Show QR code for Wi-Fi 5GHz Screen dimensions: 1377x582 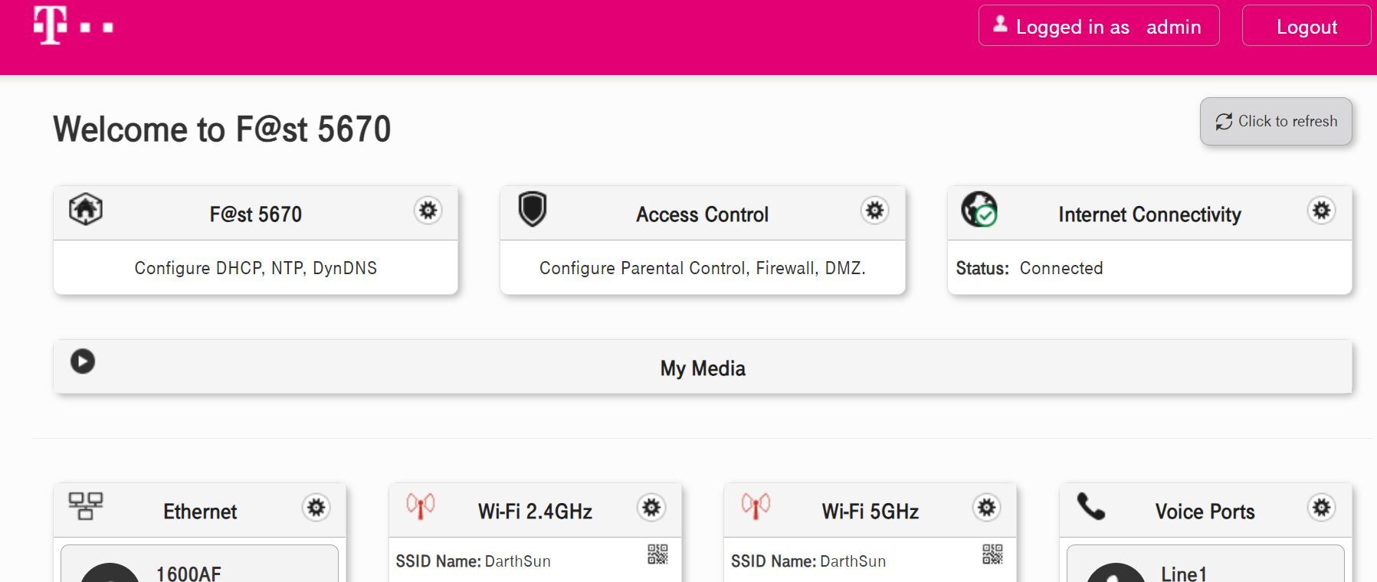coord(992,554)
